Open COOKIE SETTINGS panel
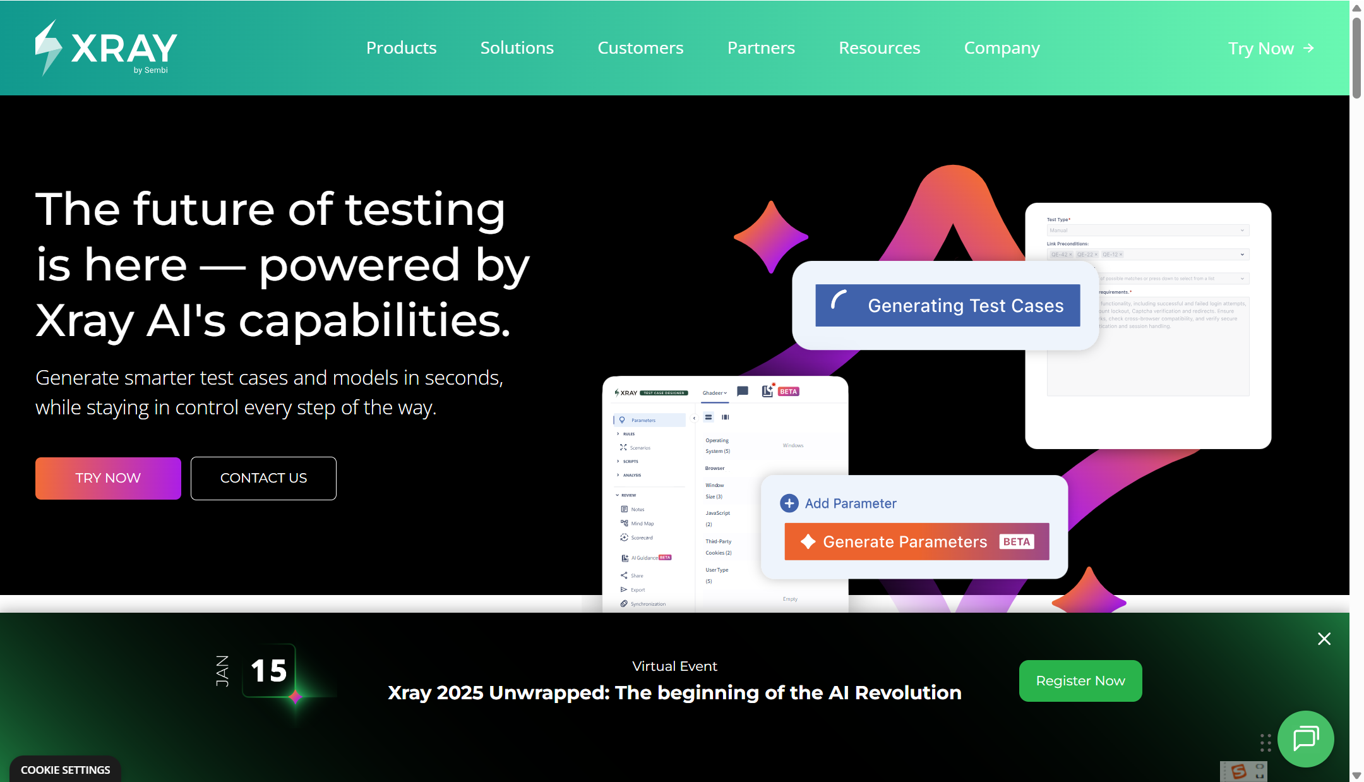 coord(65,769)
